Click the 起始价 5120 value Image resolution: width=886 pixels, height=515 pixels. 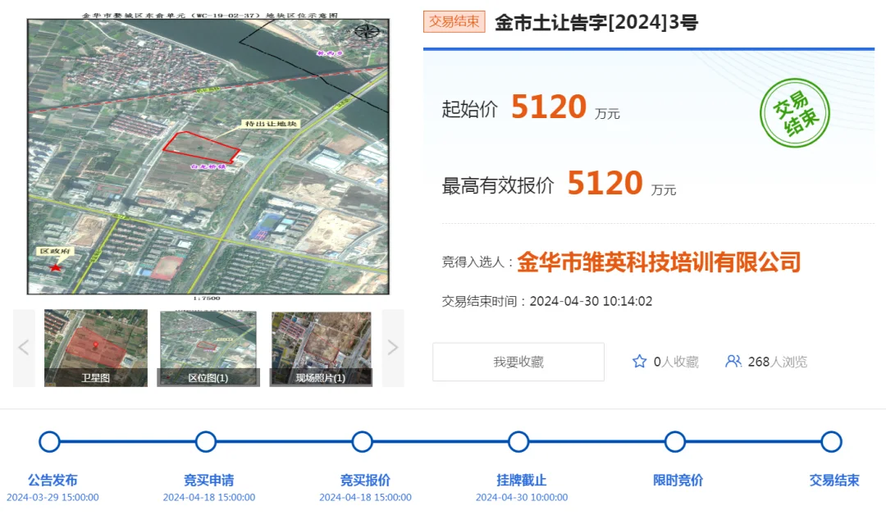click(x=549, y=107)
